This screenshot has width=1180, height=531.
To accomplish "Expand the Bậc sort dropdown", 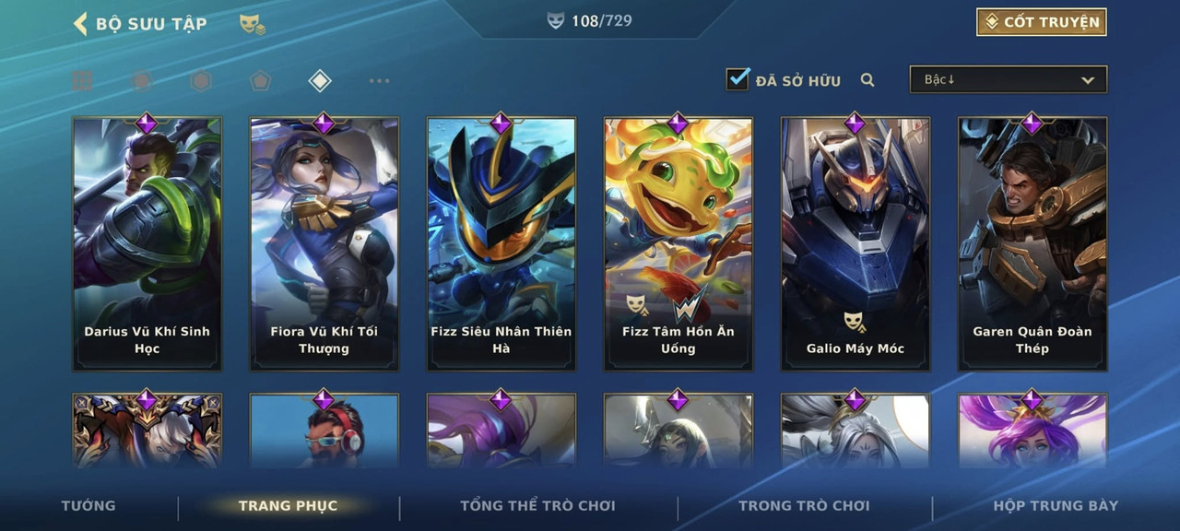I will coord(1009,80).
